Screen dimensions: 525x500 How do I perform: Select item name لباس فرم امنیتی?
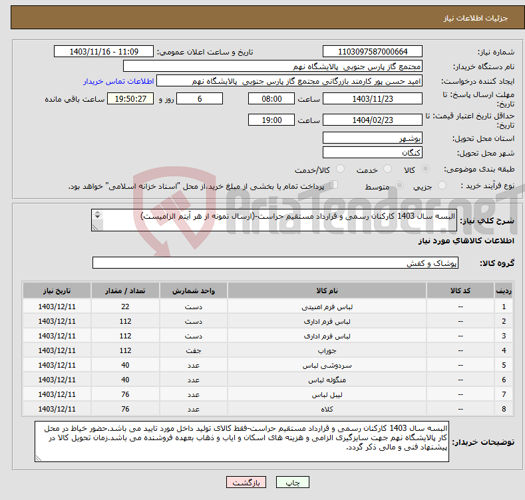point(327,307)
